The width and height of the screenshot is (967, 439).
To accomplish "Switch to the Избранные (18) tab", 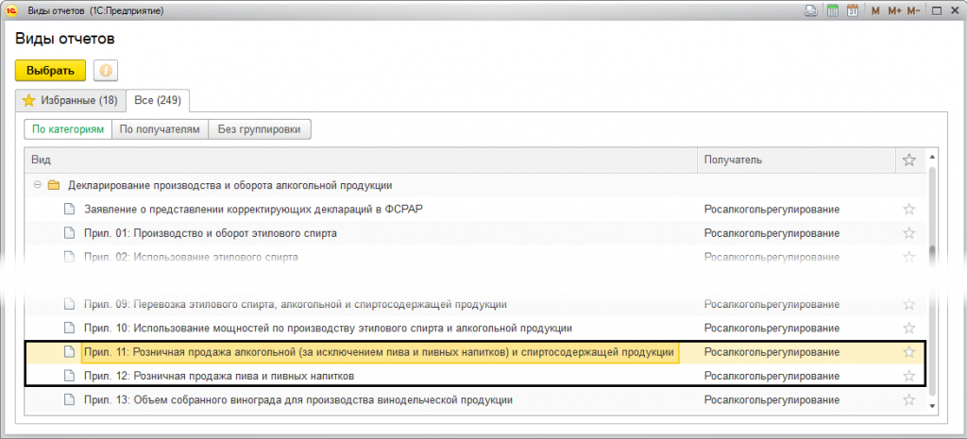I will [x=70, y=100].
